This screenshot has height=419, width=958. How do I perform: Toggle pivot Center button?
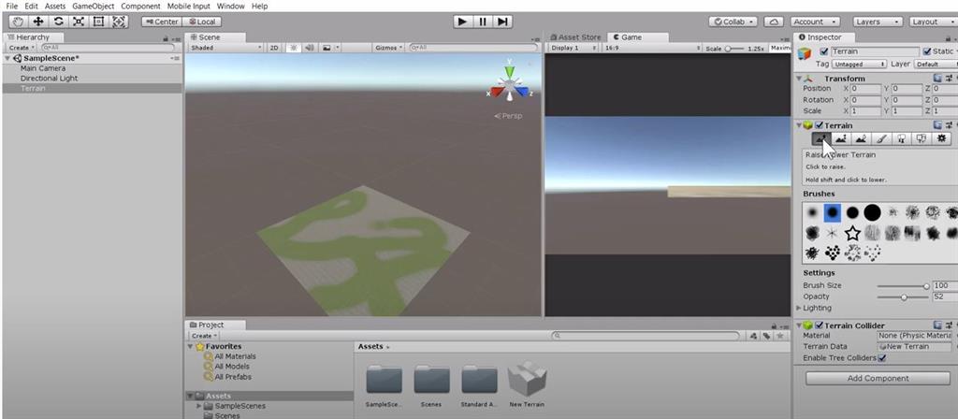(x=161, y=22)
